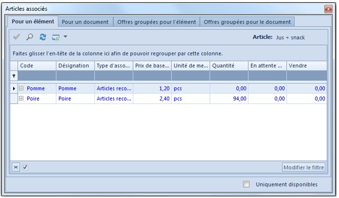Open the search magnifier tool
The height and width of the screenshot is (198, 339).
click(30, 37)
